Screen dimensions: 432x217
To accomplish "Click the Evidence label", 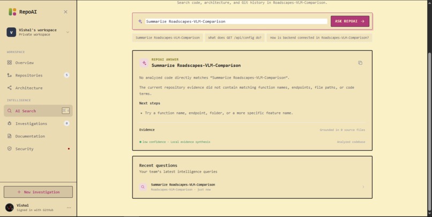I will pos(147,130).
